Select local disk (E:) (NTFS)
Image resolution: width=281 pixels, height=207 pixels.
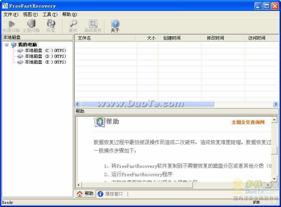pos(45,62)
